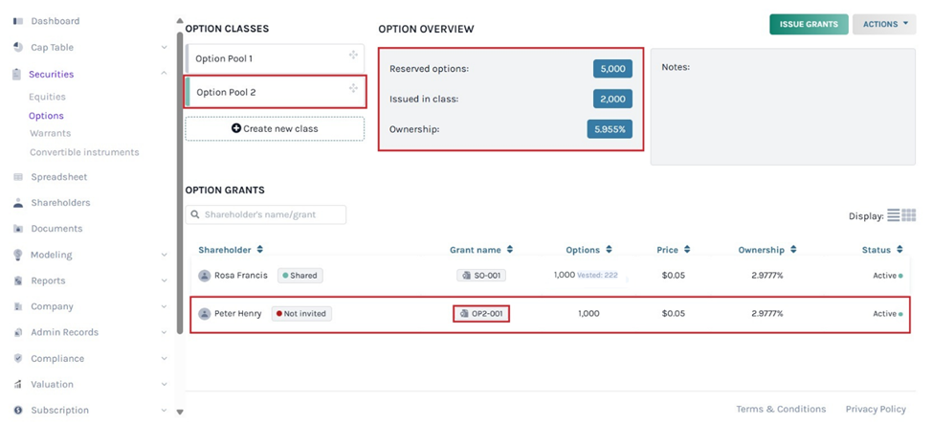This screenshot has height=425, width=932.
Task: Click the sidebar scrollbar up arrow
Action: click(180, 21)
